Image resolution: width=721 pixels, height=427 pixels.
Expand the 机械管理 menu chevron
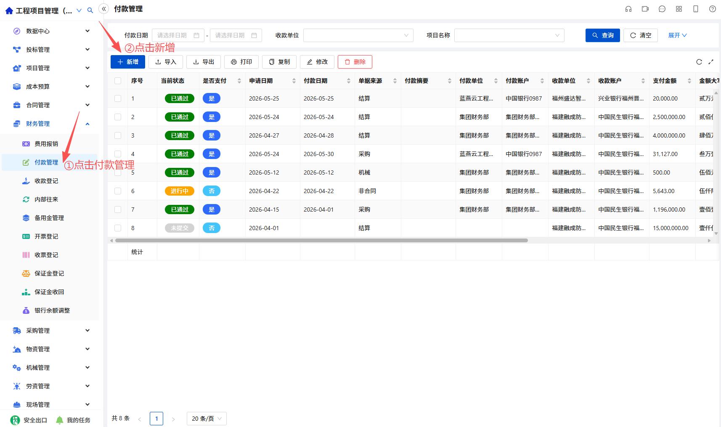pyautogui.click(x=87, y=368)
